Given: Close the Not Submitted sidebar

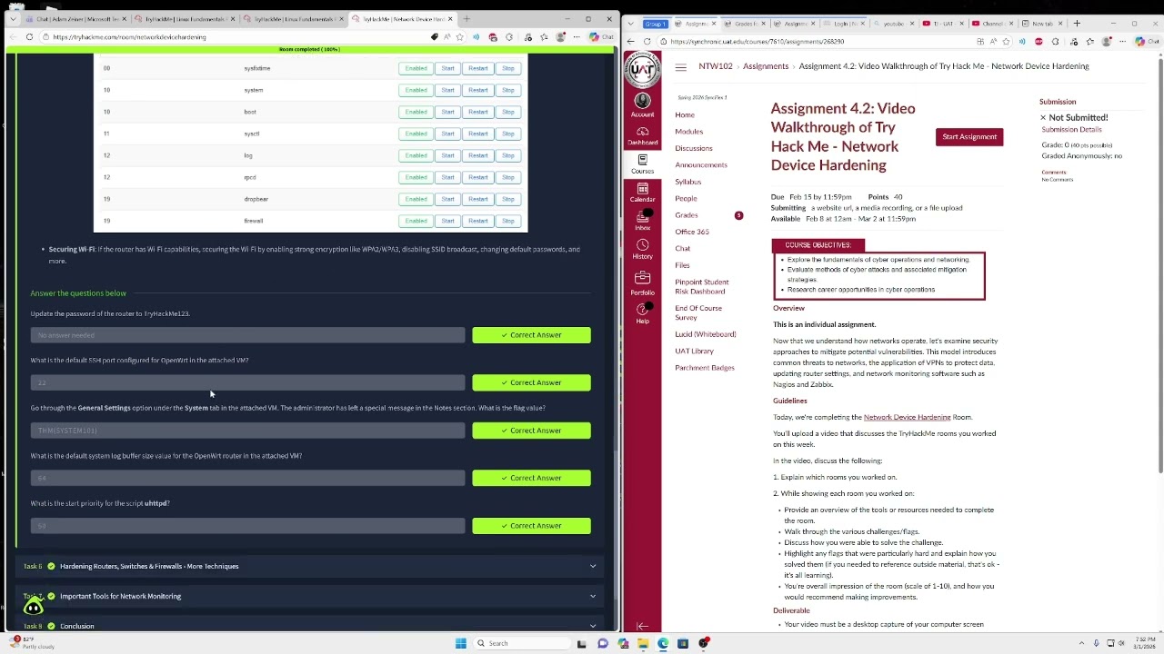Looking at the screenshot, I should coord(1043,117).
